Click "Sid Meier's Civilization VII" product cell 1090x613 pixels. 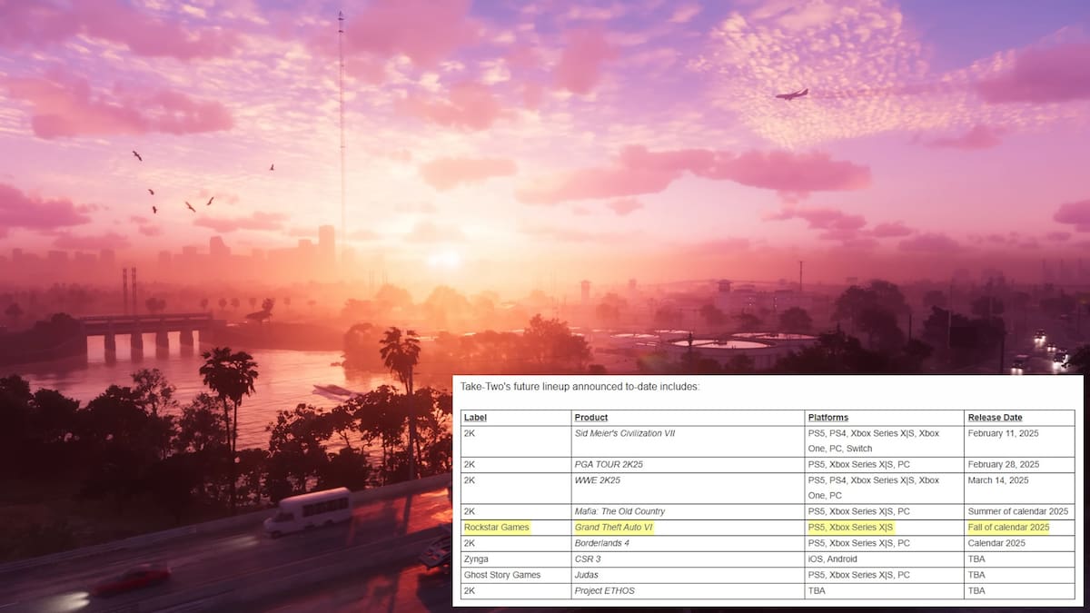click(x=625, y=433)
